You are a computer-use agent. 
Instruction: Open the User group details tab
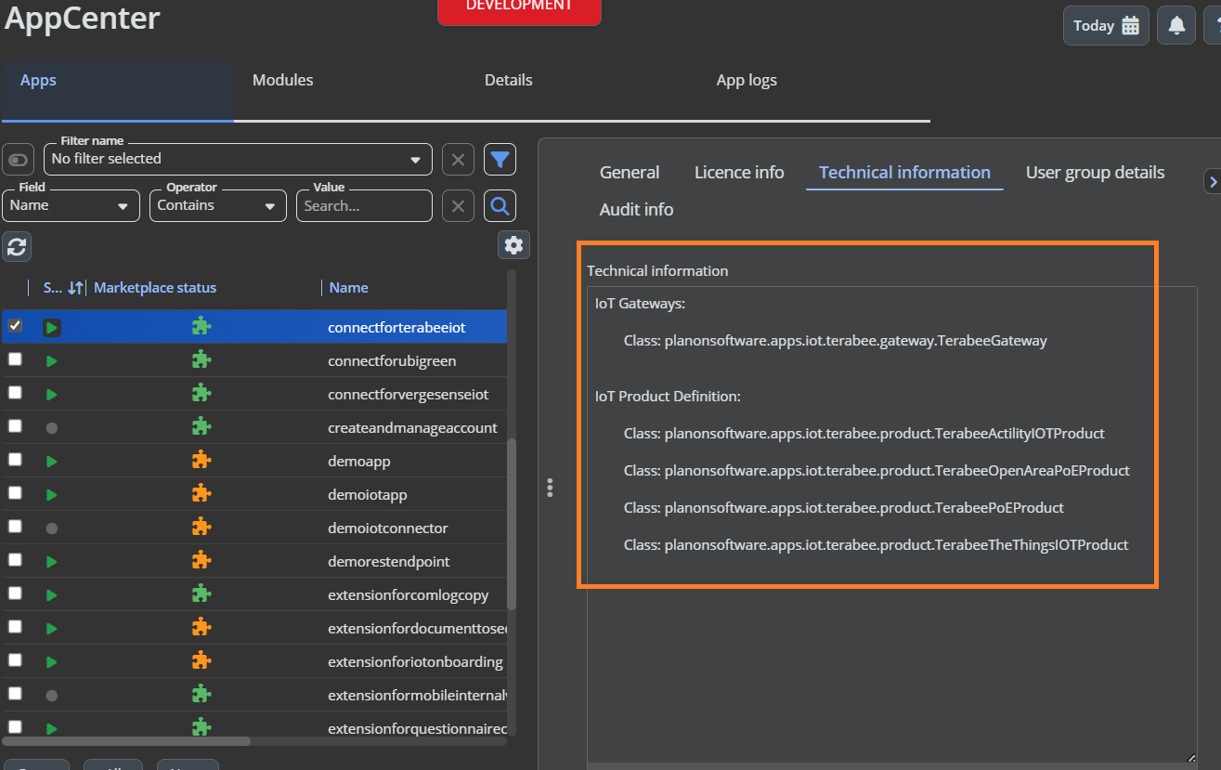click(x=1095, y=173)
